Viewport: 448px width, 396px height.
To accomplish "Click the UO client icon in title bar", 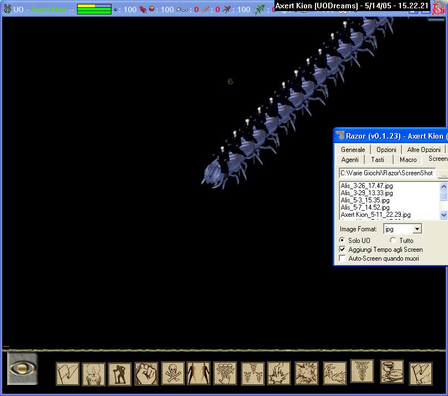I will [x=7, y=9].
